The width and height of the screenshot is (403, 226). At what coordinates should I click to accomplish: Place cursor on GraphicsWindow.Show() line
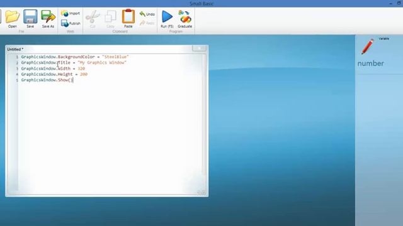click(x=47, y=80)
